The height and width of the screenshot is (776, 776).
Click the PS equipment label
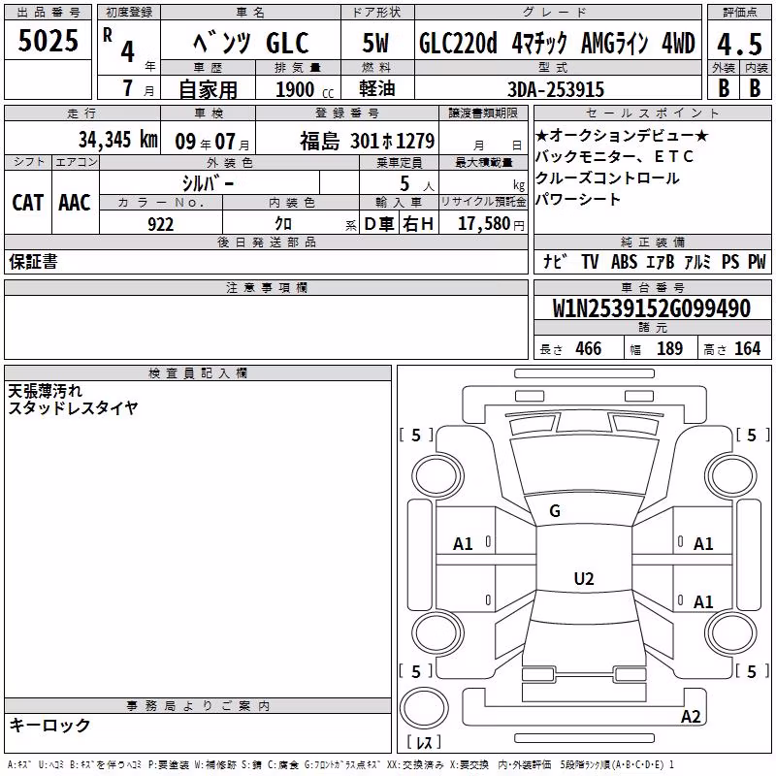point(730,261)
